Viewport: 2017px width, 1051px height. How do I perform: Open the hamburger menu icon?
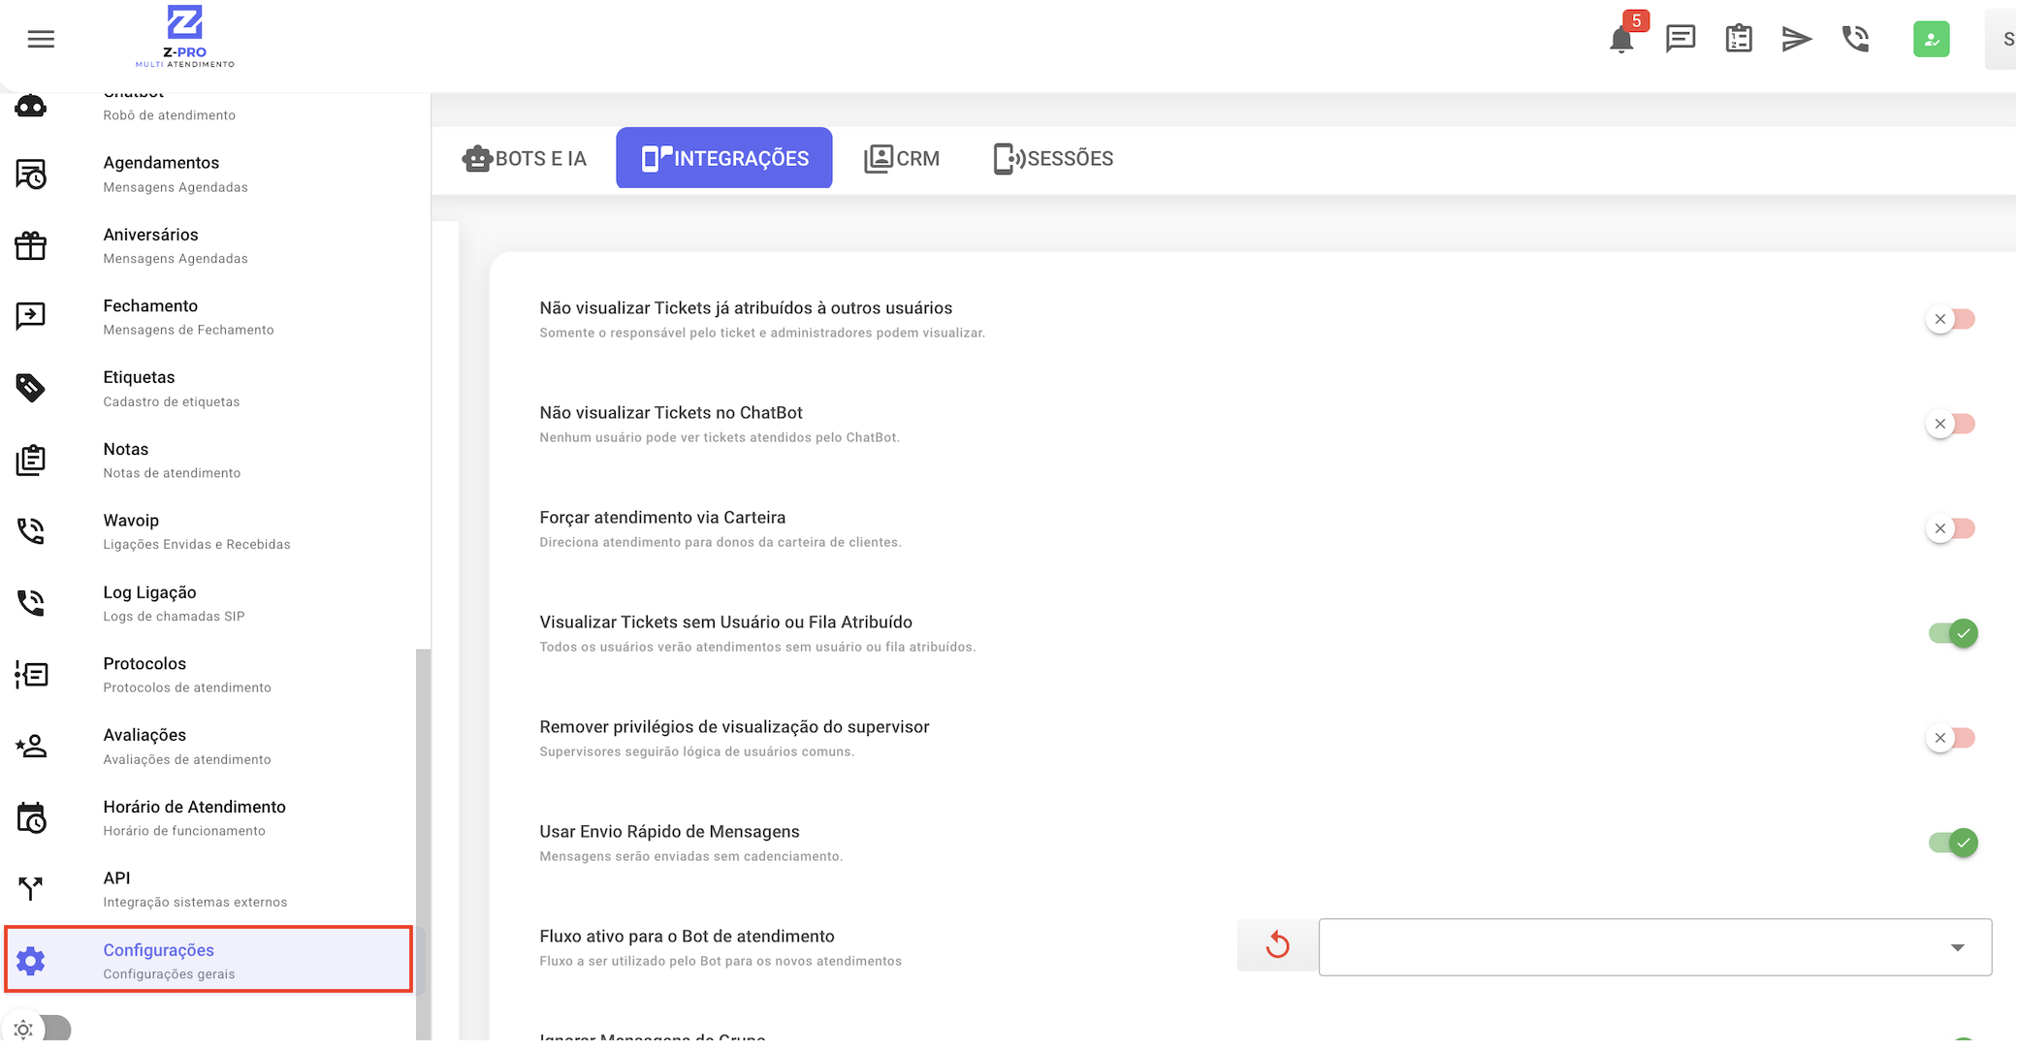pyautogui.click(x=41, y=39)
